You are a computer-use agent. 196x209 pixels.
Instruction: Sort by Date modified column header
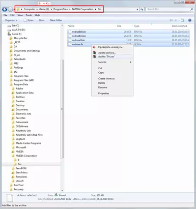[179, 26]
